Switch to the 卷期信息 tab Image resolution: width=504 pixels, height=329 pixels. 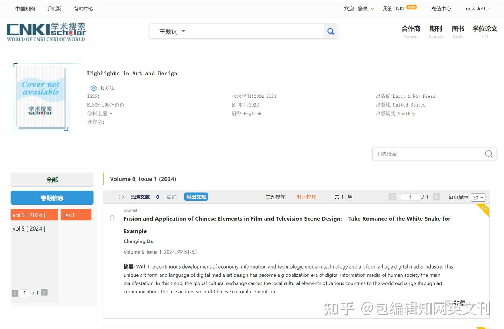[x=52, y=198]
